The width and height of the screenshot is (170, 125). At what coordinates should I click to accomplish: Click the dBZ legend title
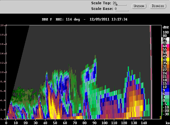click(166, 27)
